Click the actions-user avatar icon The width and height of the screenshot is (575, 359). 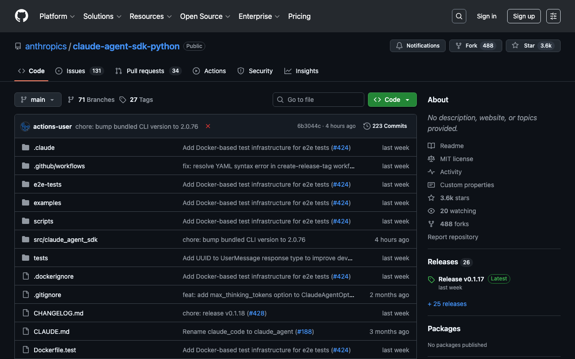click(25, 127)
